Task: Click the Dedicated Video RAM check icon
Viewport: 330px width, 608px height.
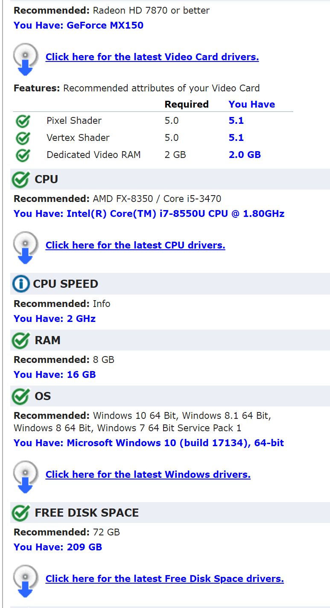Action: [x=23, y=155]
